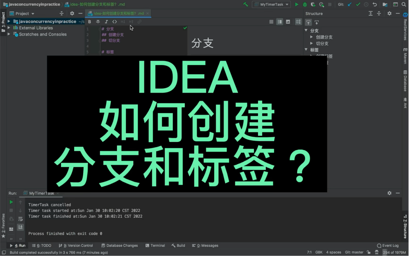Open the Project Structure folder icon
The width and height of the screenshot is (409, 256).
tap(385, 4)
